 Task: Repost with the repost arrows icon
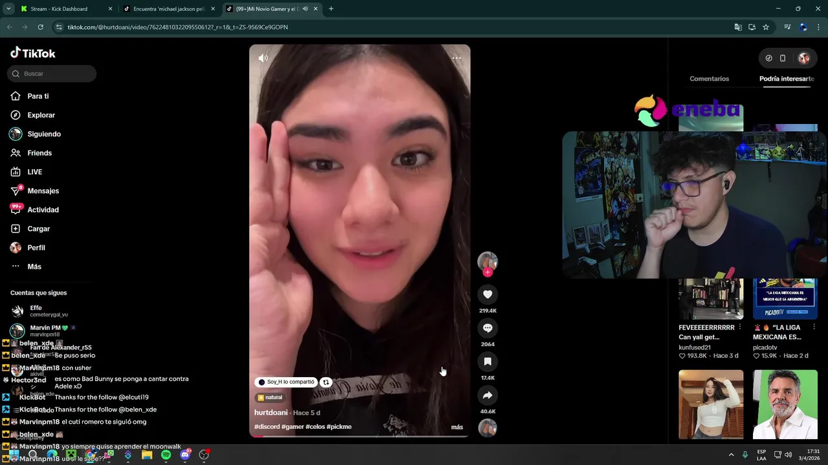(326, 382)
